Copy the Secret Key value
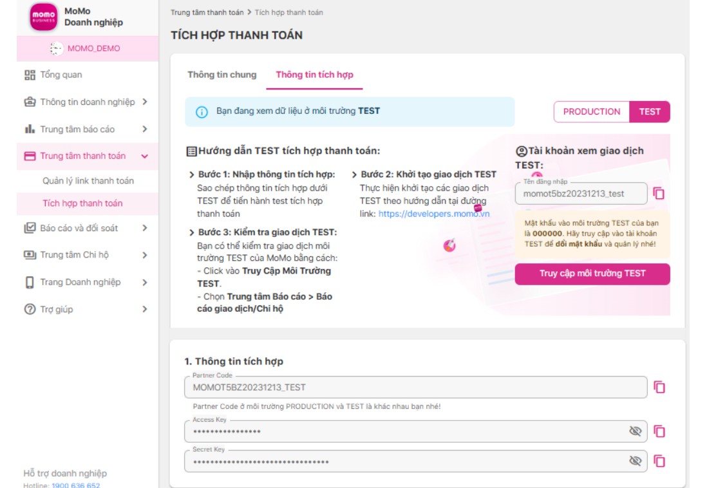 [659, 461]
